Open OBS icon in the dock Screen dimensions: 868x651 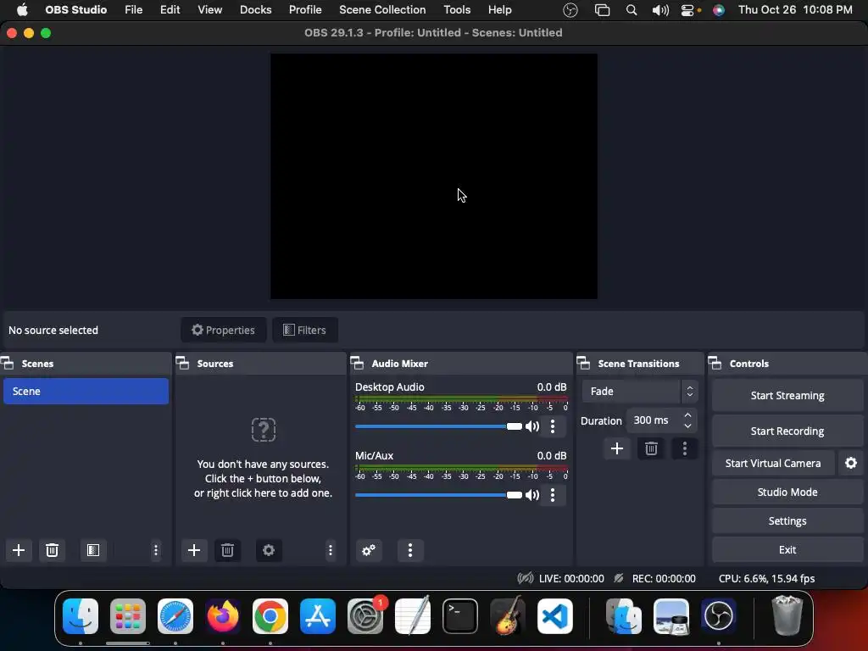[x=718, y=615]
